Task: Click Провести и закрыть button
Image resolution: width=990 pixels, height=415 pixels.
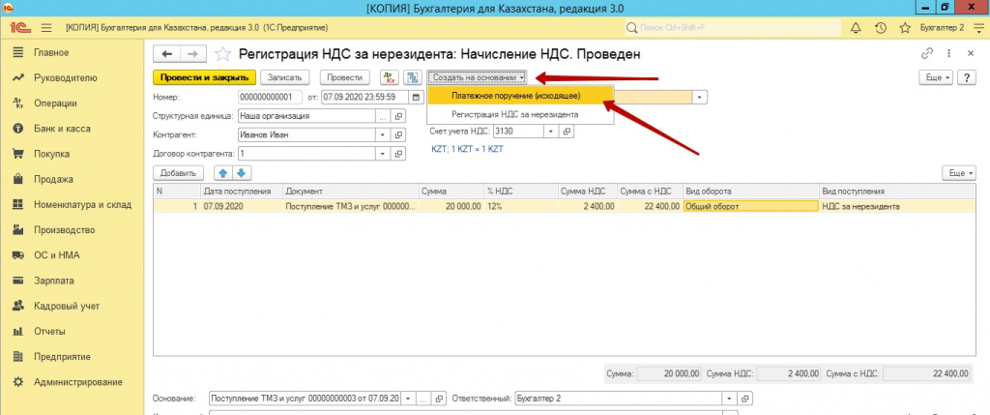Action: coord(204,77)
